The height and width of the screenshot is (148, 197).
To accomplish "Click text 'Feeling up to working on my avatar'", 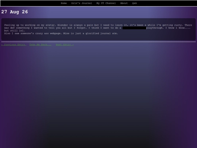I will [30, 25].
